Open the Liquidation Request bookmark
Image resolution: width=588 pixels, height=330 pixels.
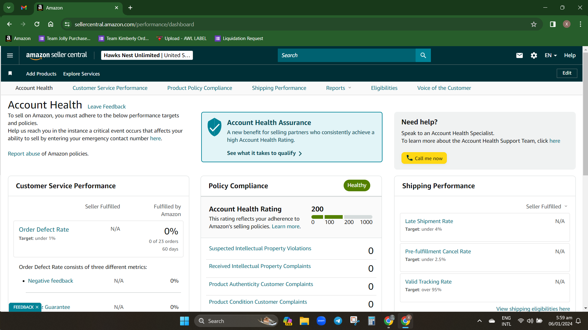(x=239, y=38)
